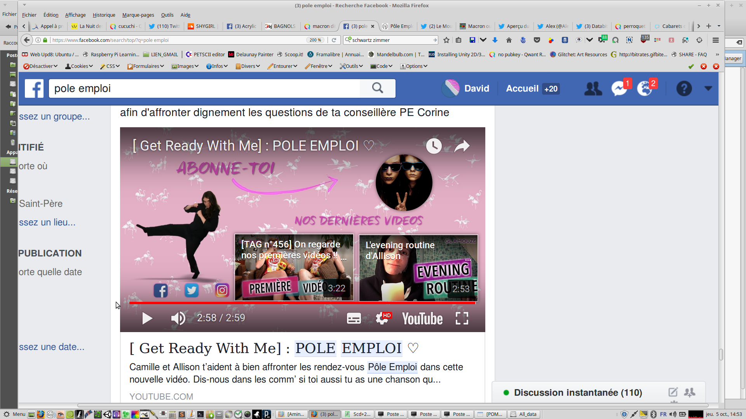Open friend requests icon

tap(593, 88)
